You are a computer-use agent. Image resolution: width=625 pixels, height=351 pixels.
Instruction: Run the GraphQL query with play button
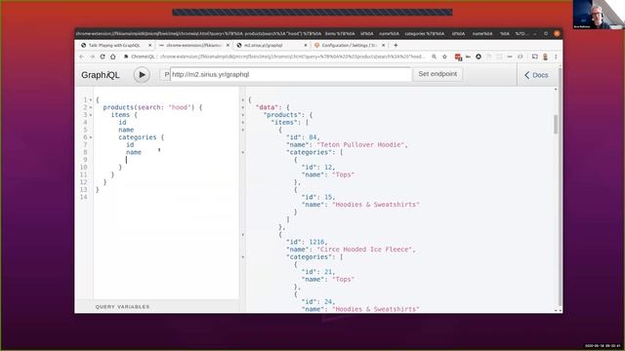click(x=142, y=75)
